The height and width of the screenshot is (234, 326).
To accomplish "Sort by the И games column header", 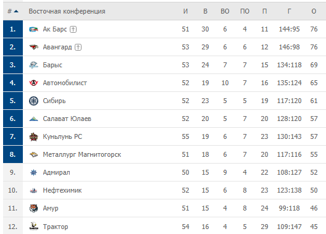I will point(185,11).
